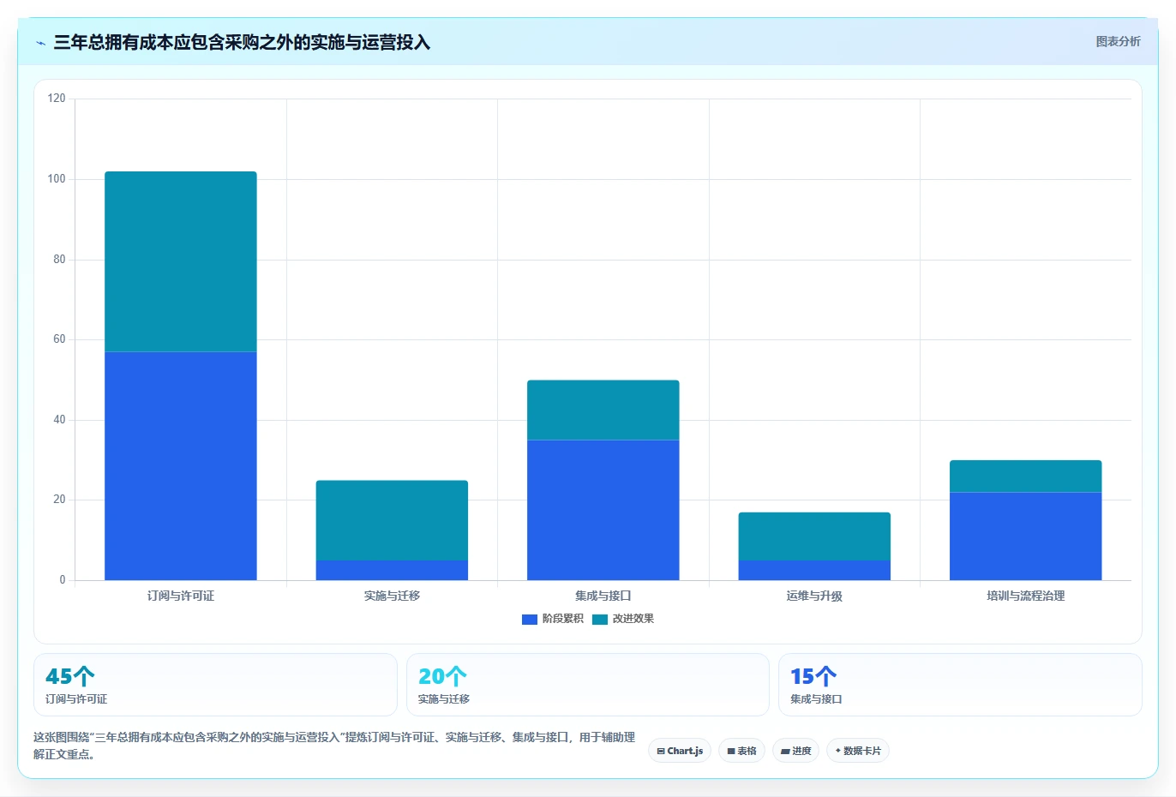Image resolution: width=1176 pixels, height=797 pixels.
Task: Click the 集成与接口 x-axis label
Action: 603,596
